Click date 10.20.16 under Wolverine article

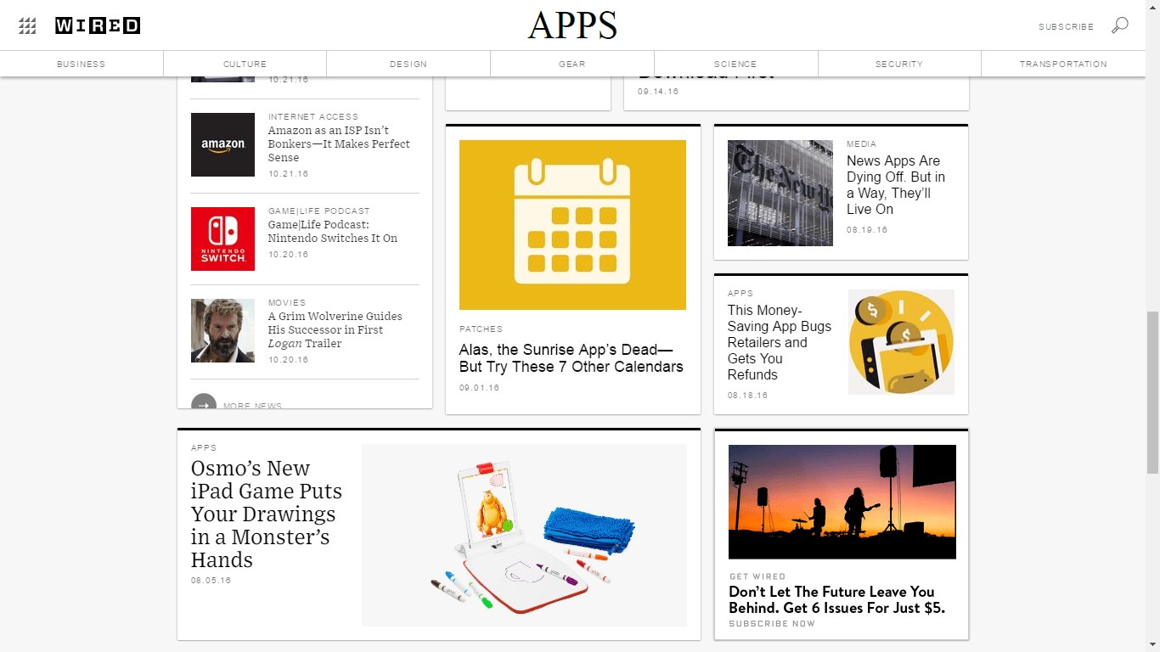(x=289, y=359)
